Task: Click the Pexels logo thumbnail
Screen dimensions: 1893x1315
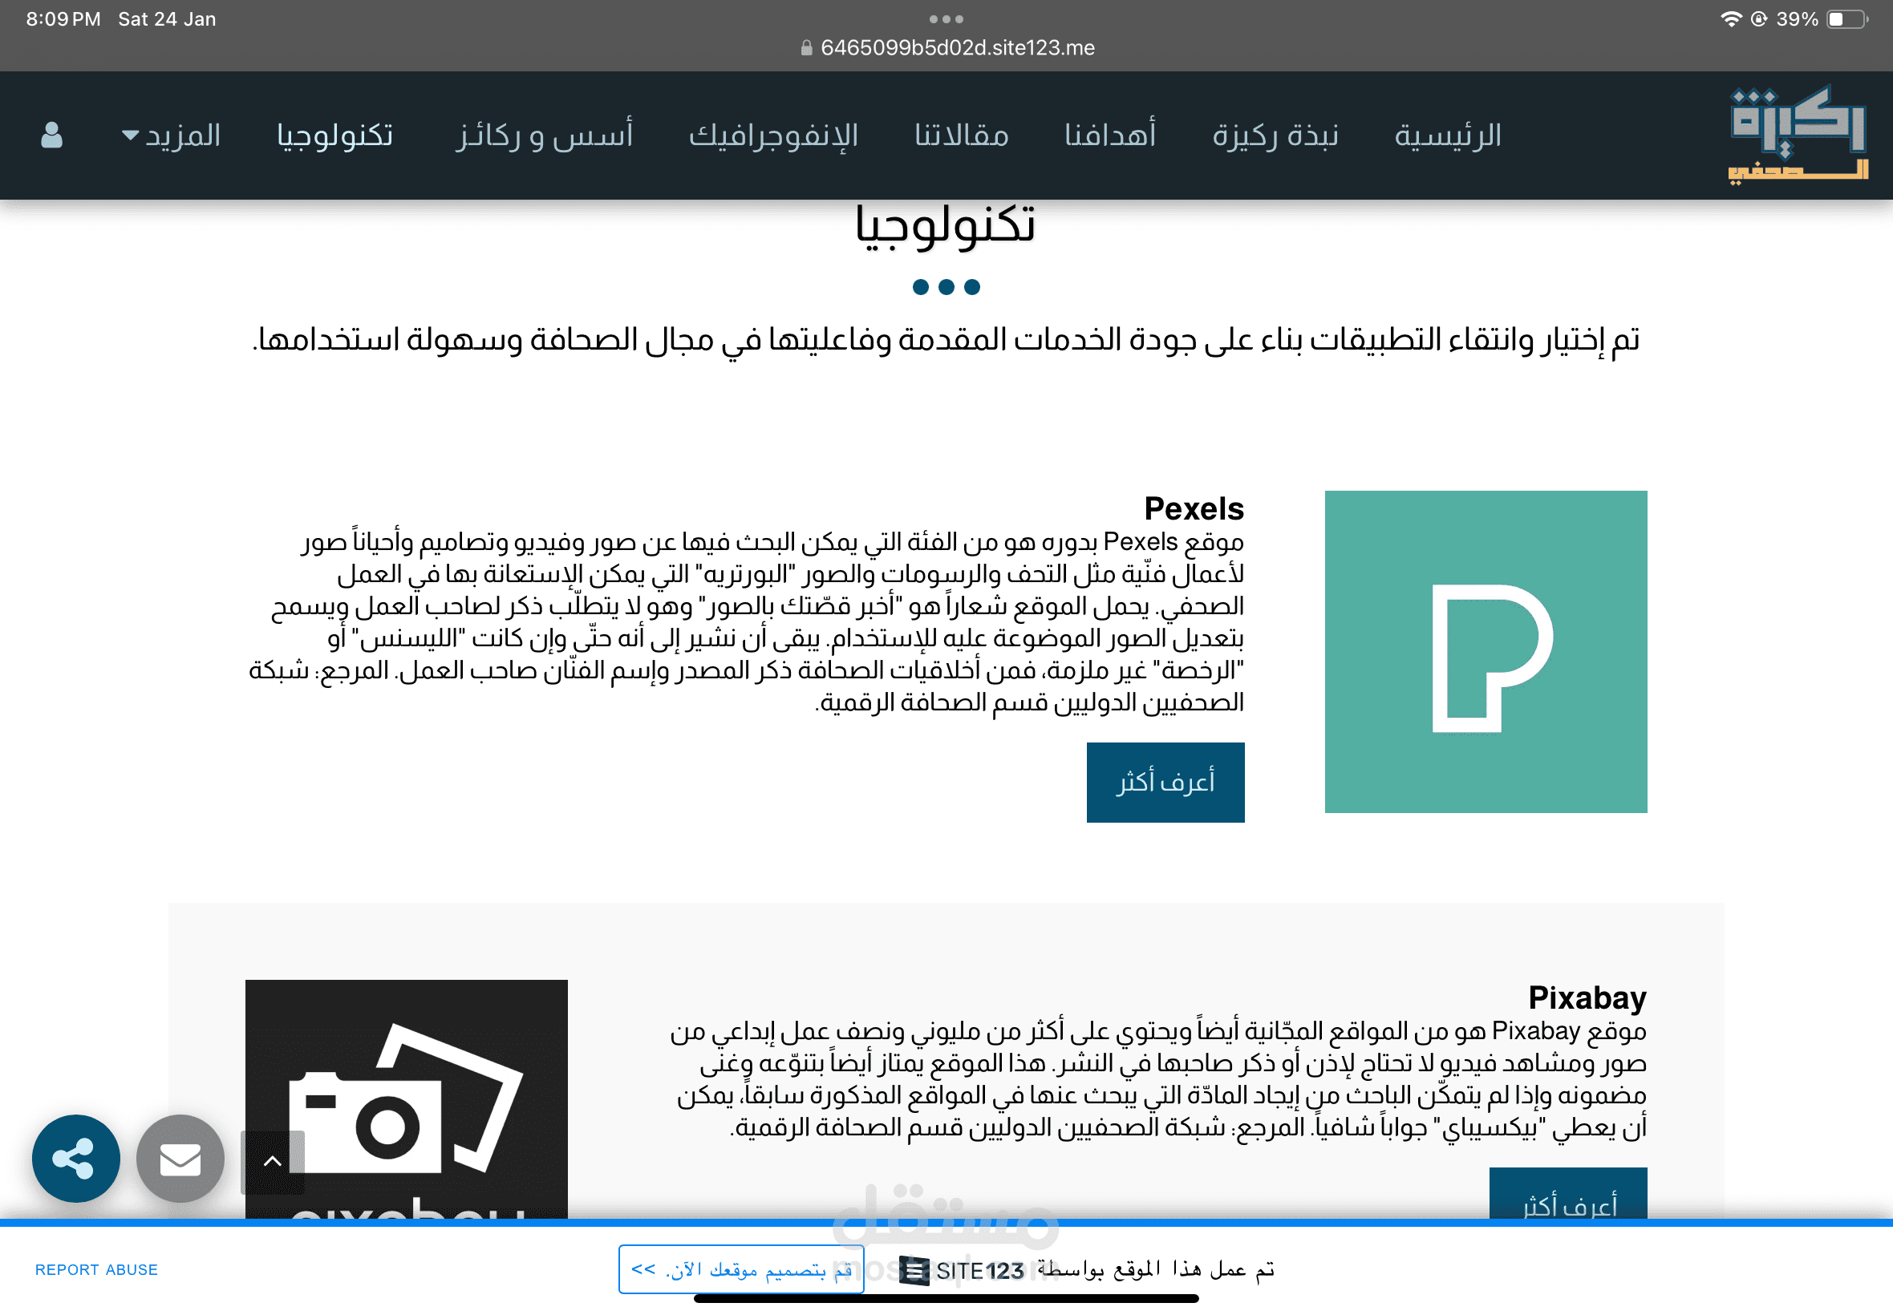Action: click(x=1486, y=652)
